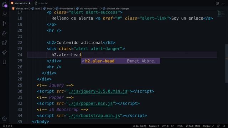Open the editor More Actions ellipsis
This screenshot has height=128, width=228.
223,3
